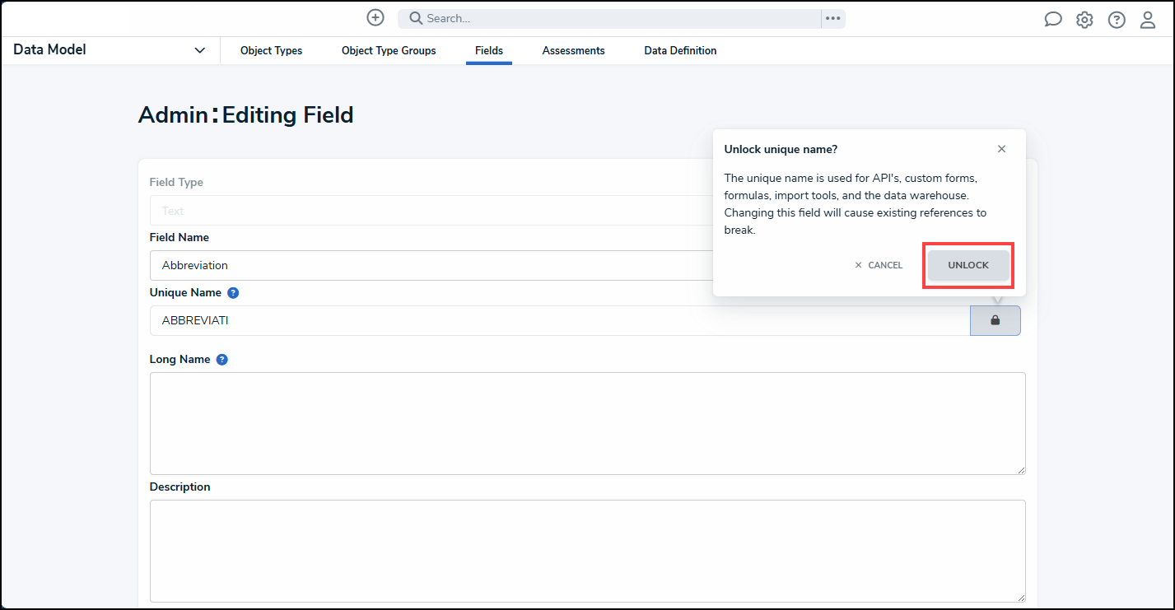
Task: Open the settings gear icon
Action: coord(1084,20)
